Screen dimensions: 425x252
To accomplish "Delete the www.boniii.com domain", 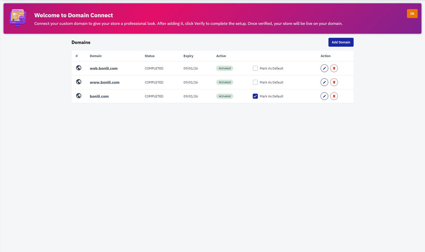I will coord(334,82).
